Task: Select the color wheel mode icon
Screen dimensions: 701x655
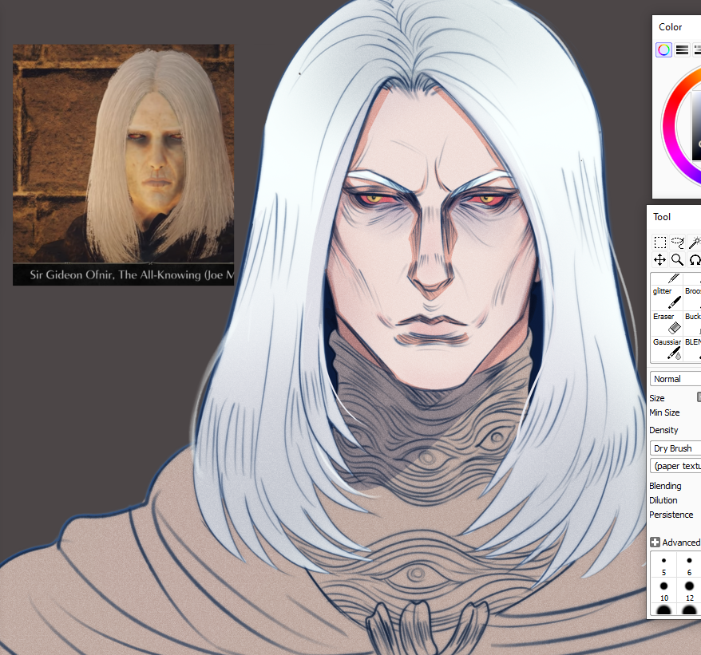Action: tap(664, 49)
